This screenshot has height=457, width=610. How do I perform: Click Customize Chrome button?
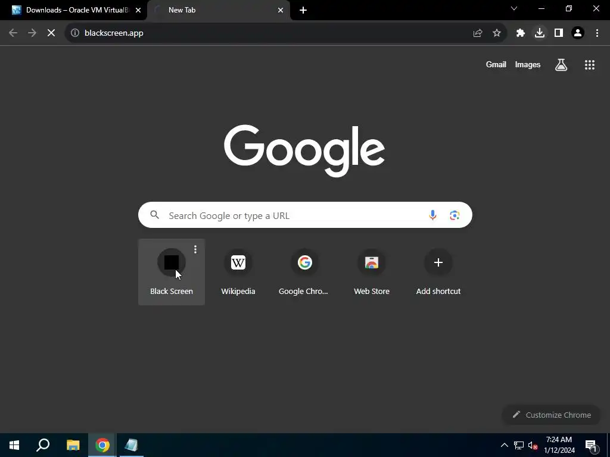(552, 415)
